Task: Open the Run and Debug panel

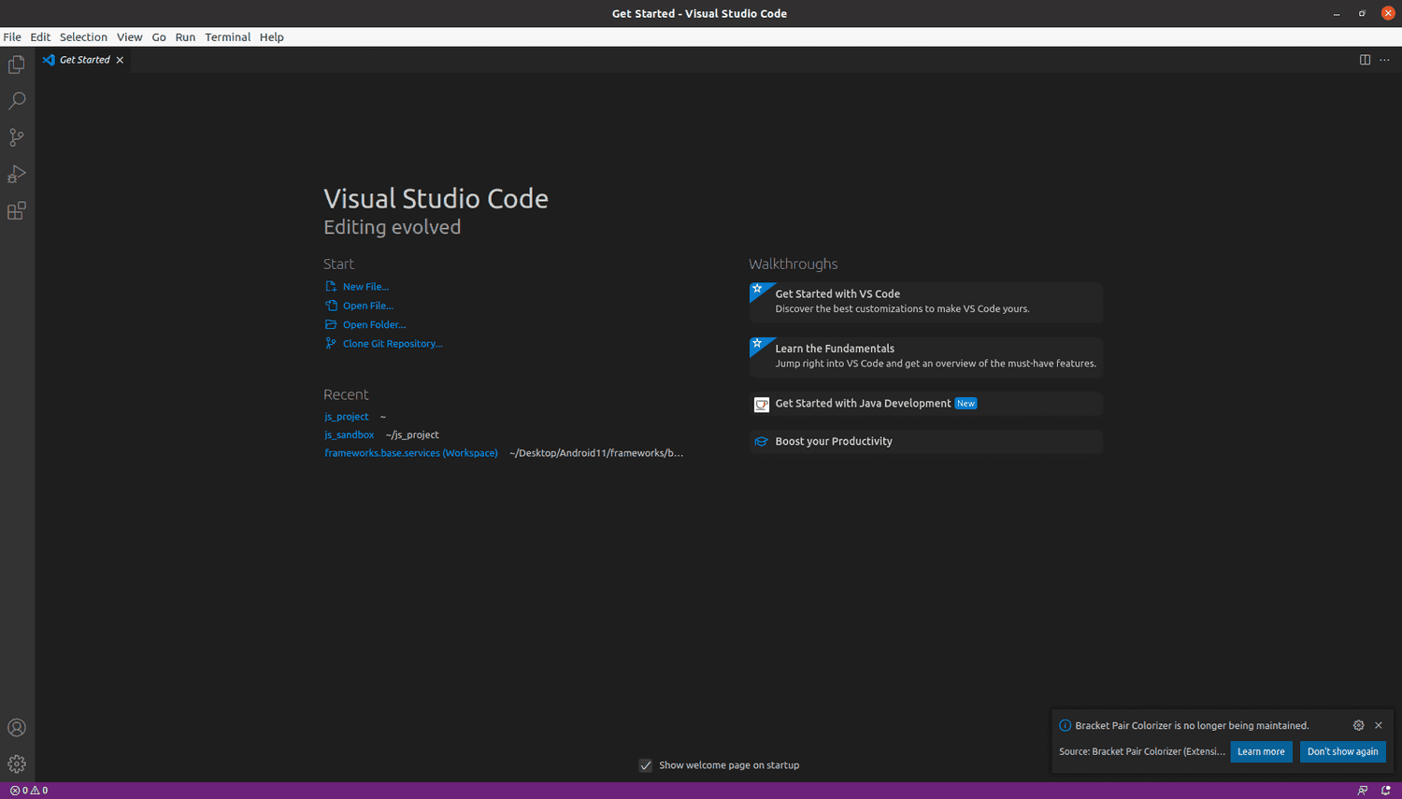Action: tap(16, 174)
